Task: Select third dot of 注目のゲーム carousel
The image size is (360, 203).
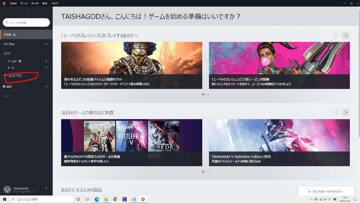Action: [208, 172]
